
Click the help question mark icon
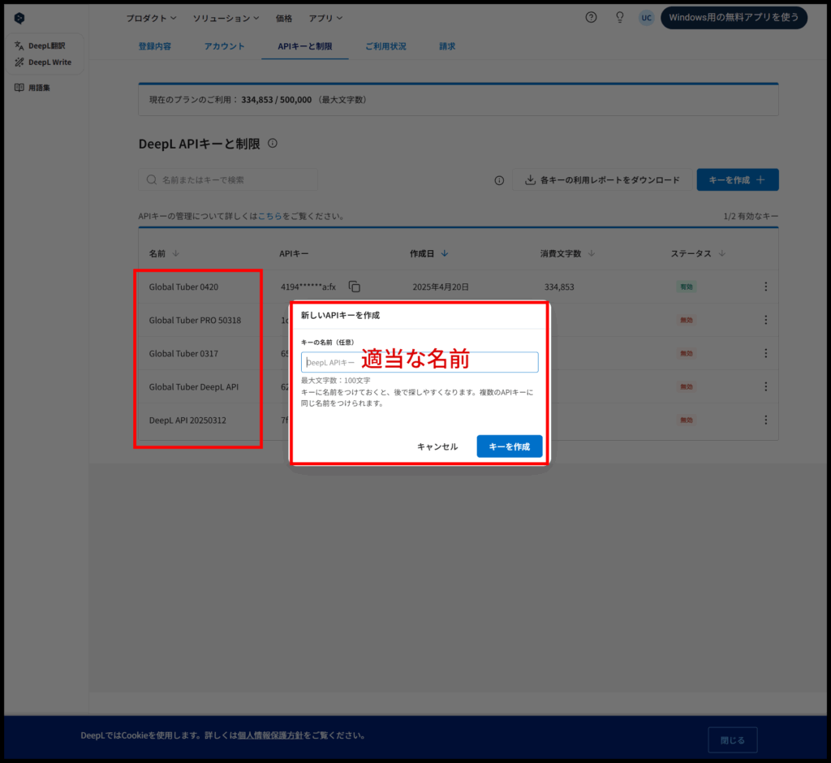point(591,18)
